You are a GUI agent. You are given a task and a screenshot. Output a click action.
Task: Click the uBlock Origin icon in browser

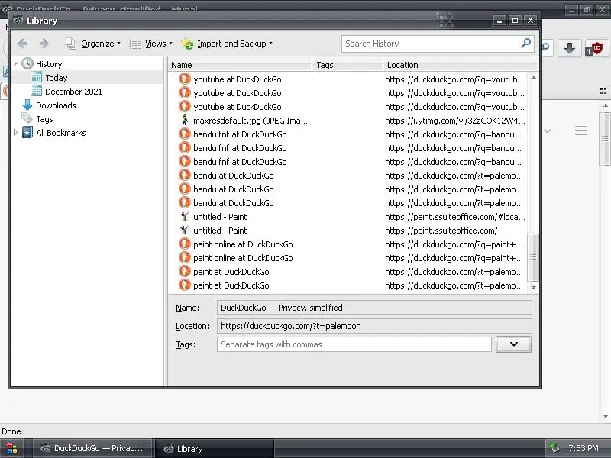(x=596, y=48)
